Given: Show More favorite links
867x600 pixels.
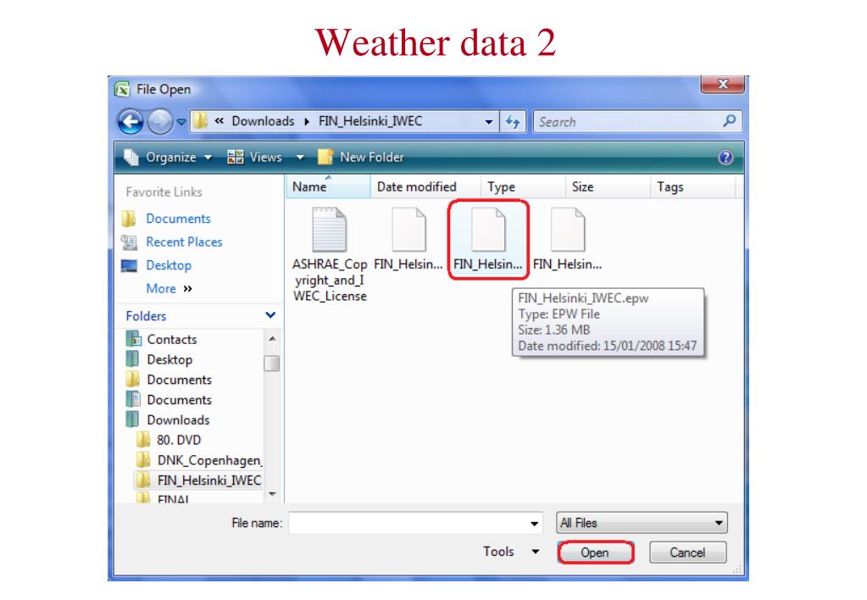Looking at the screenshot, I should click(169, 289).
